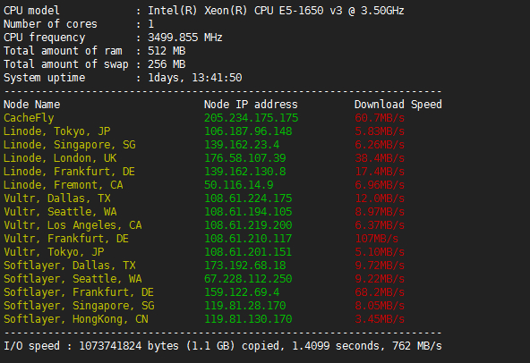Select Vultr, Frankfurt, DE node name
The height and width of the screenshot is (363, 530).
(x=66, y=239)
